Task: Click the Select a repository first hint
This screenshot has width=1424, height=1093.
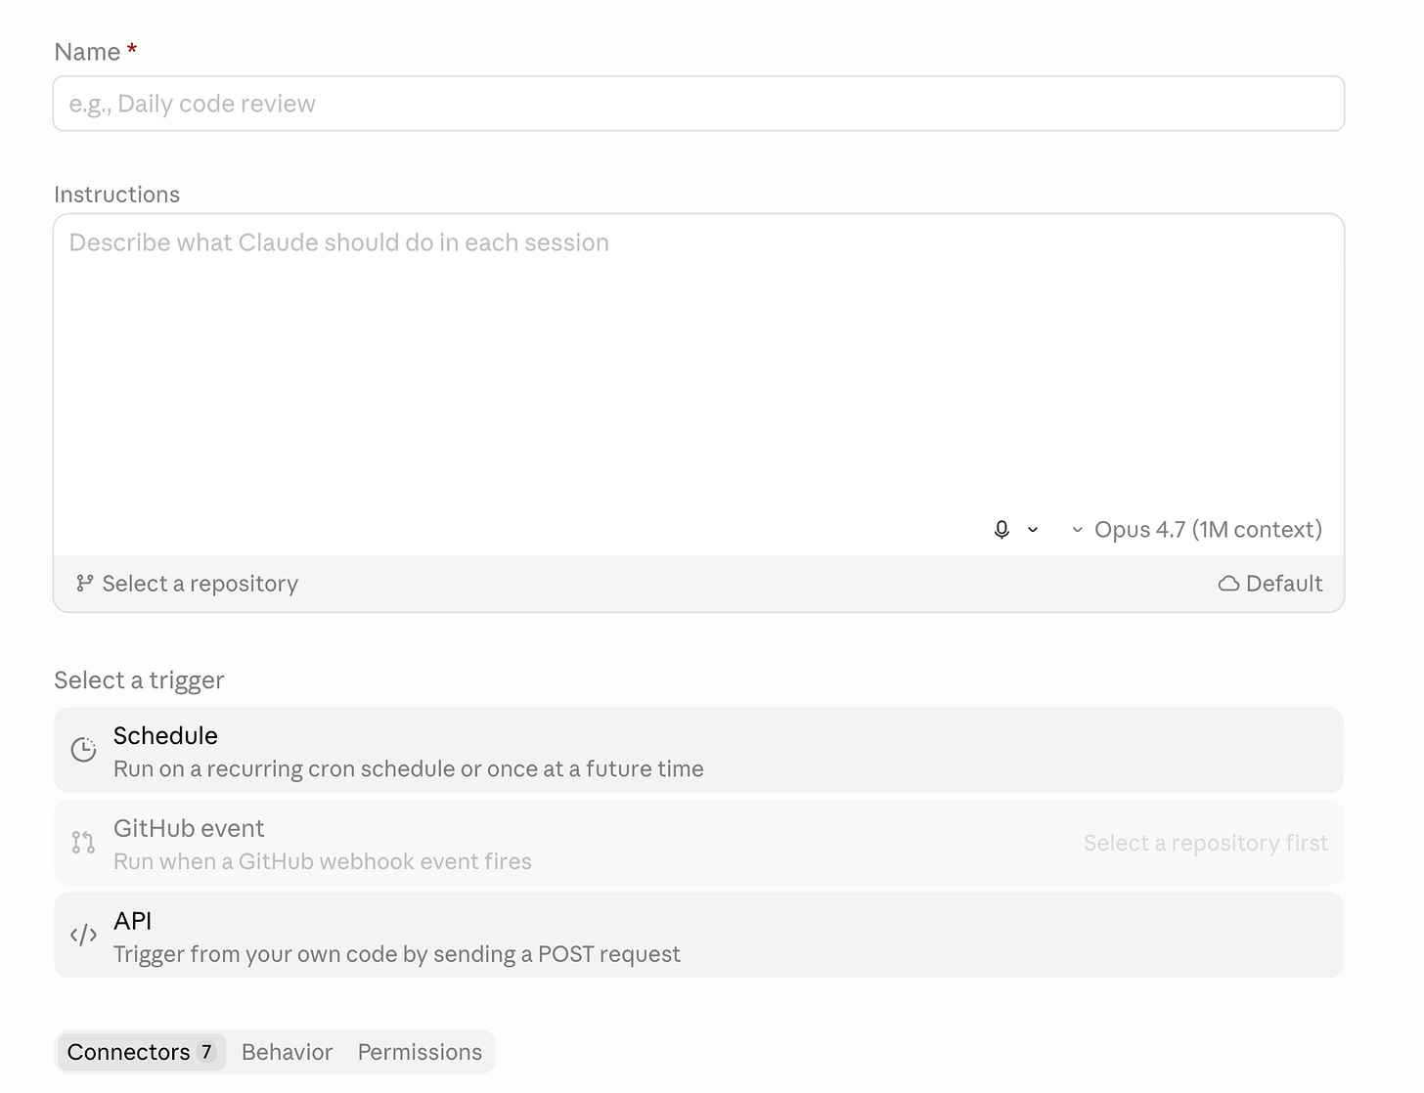Action: [x=1206, y=843]
